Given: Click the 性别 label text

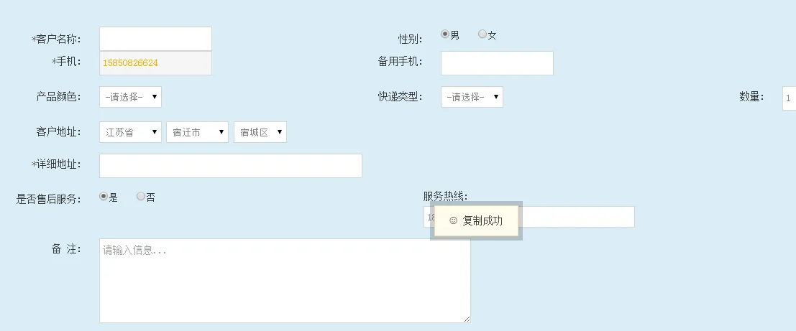Looking at the screenshot, I should click(x=411, y=38).
